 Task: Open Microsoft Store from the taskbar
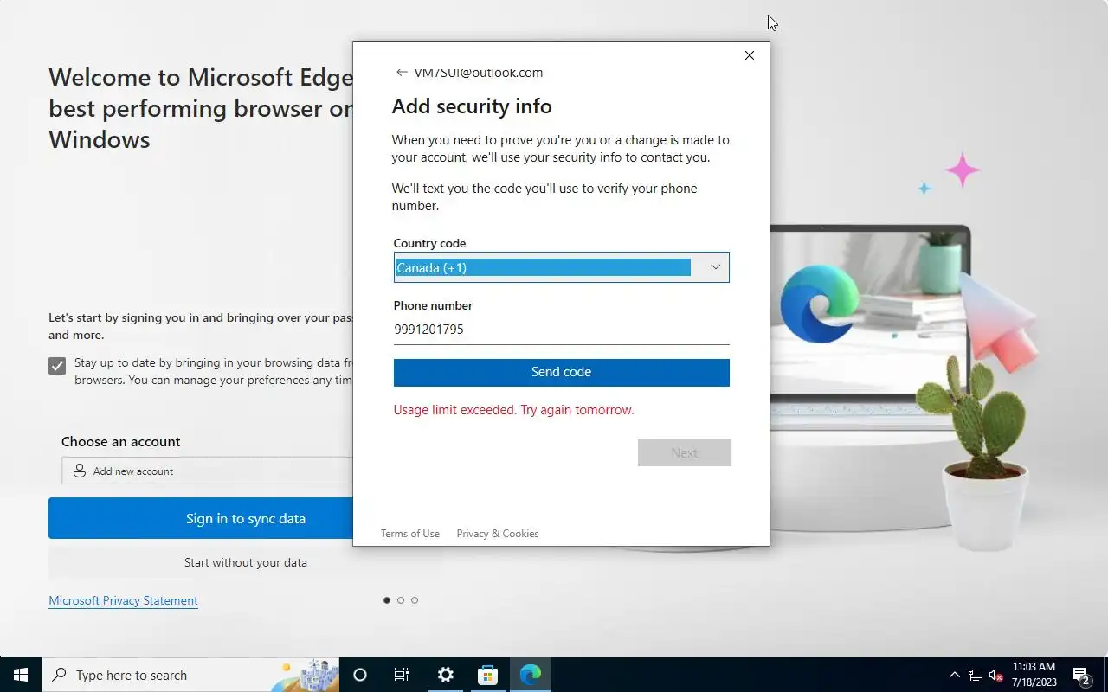[488, 675]
